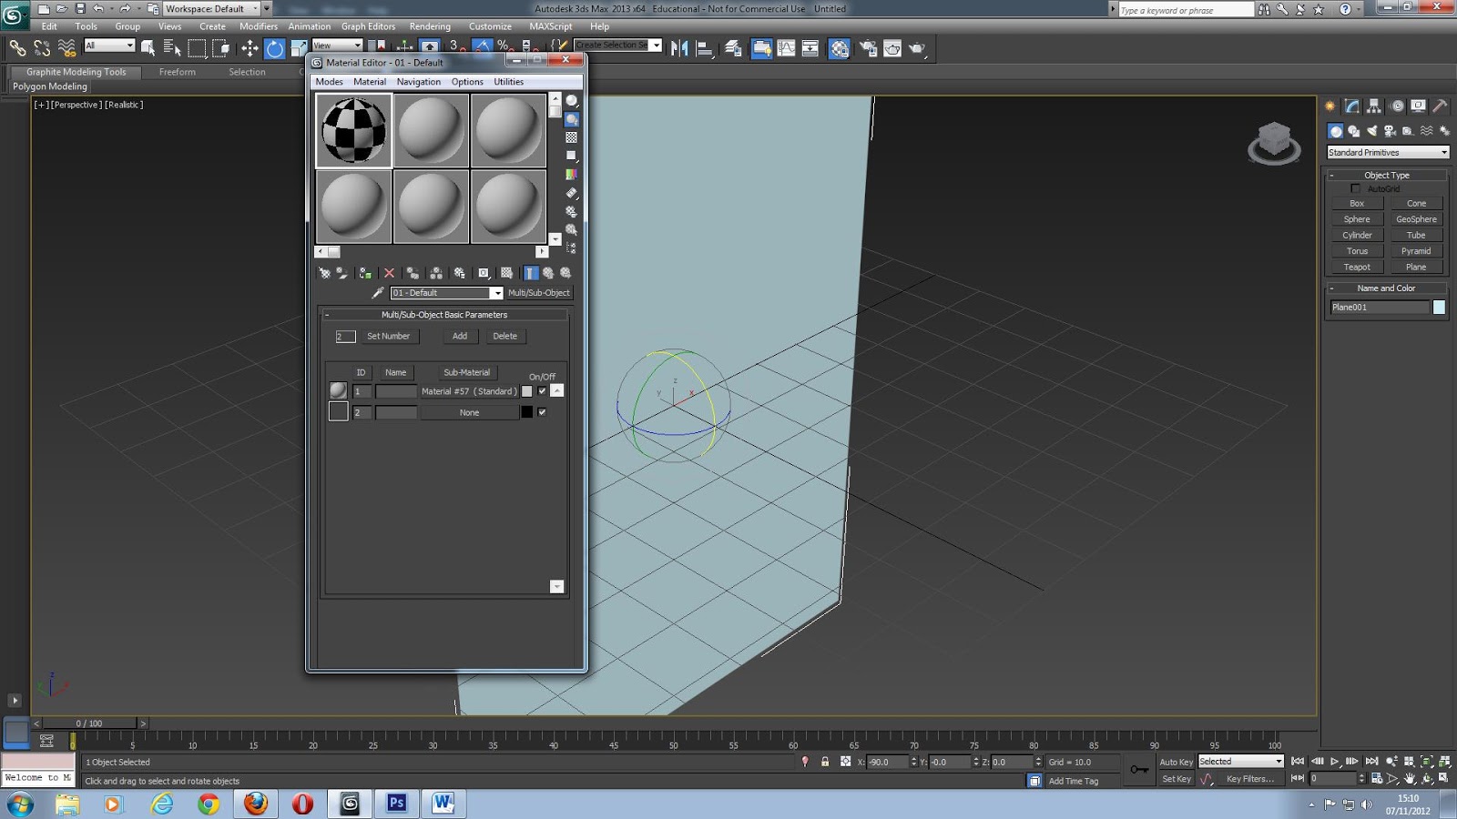Open the Rendering menu
The image size is (1457, 819).
[x=429, y=26]
